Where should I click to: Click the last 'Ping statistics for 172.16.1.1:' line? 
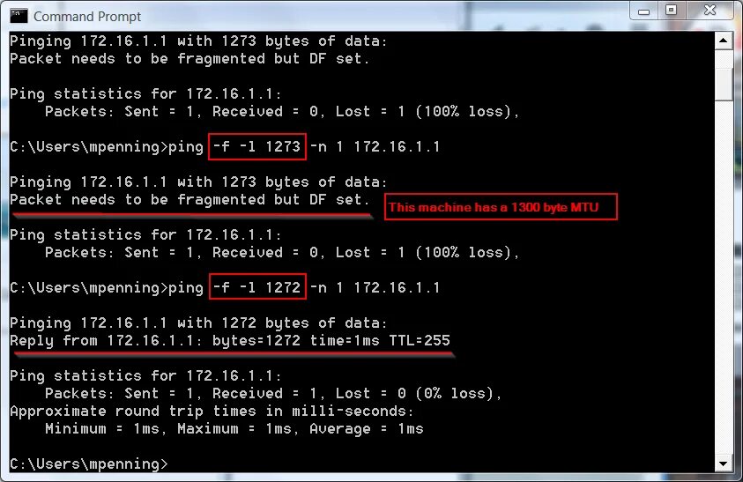146,376
